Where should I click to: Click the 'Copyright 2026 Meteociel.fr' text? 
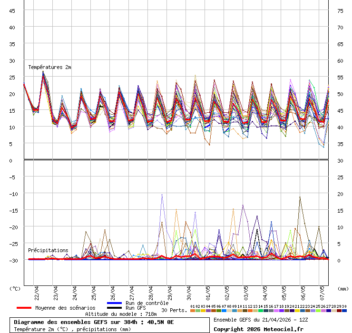pos(258,329)
